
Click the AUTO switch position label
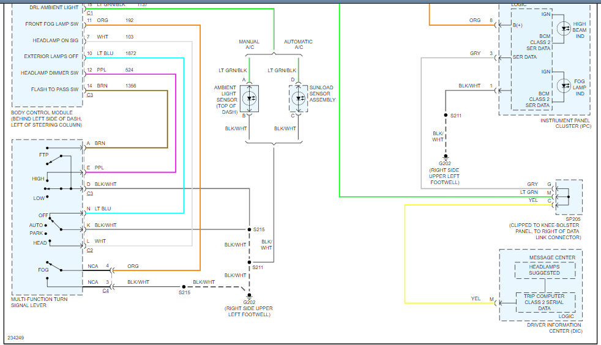point(36,225)
